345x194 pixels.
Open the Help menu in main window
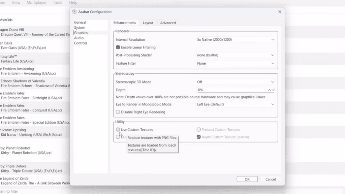click(x=73, y=3)
